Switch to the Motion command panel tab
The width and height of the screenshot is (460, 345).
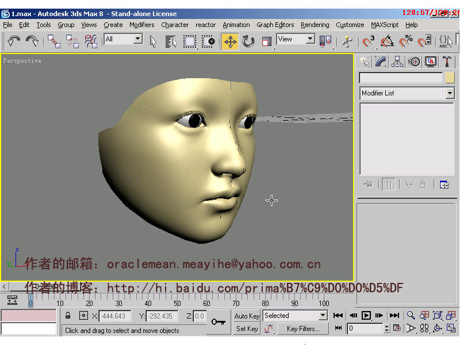point(414,62)
